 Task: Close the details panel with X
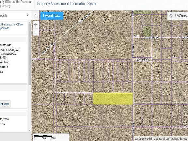pyautogui.click(x=27, y=15)
